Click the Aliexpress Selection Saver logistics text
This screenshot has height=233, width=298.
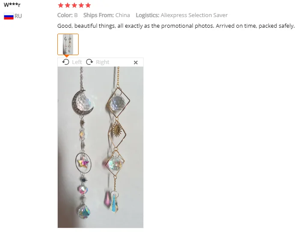coord(194,15)
